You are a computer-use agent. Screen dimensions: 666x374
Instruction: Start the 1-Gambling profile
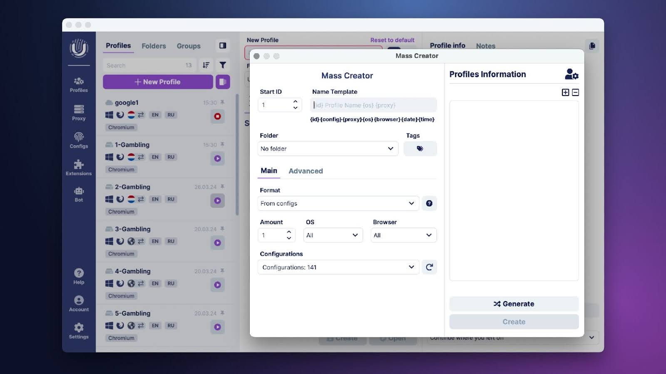pyautogui.click(x=217, y=158)
